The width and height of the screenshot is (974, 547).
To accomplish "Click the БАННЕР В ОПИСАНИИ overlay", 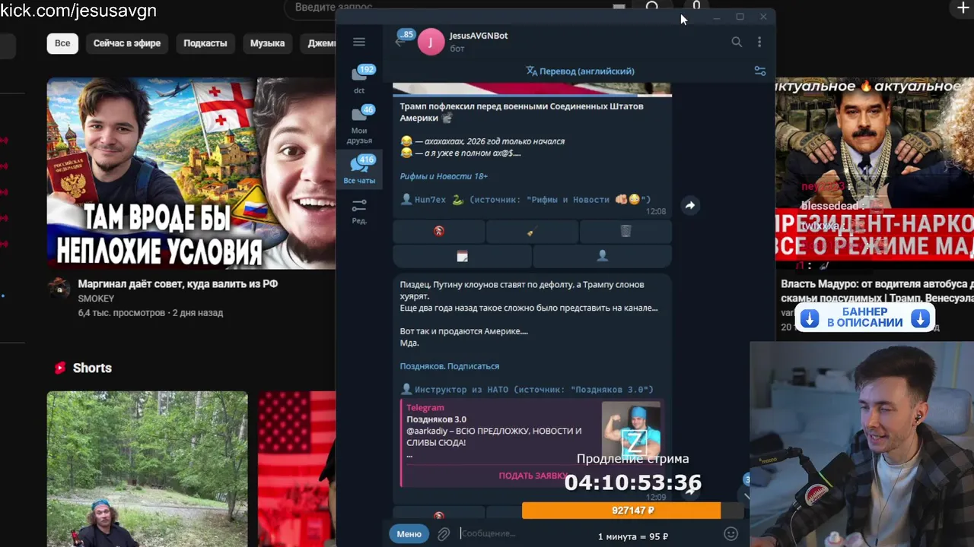I will coord(864,318).
